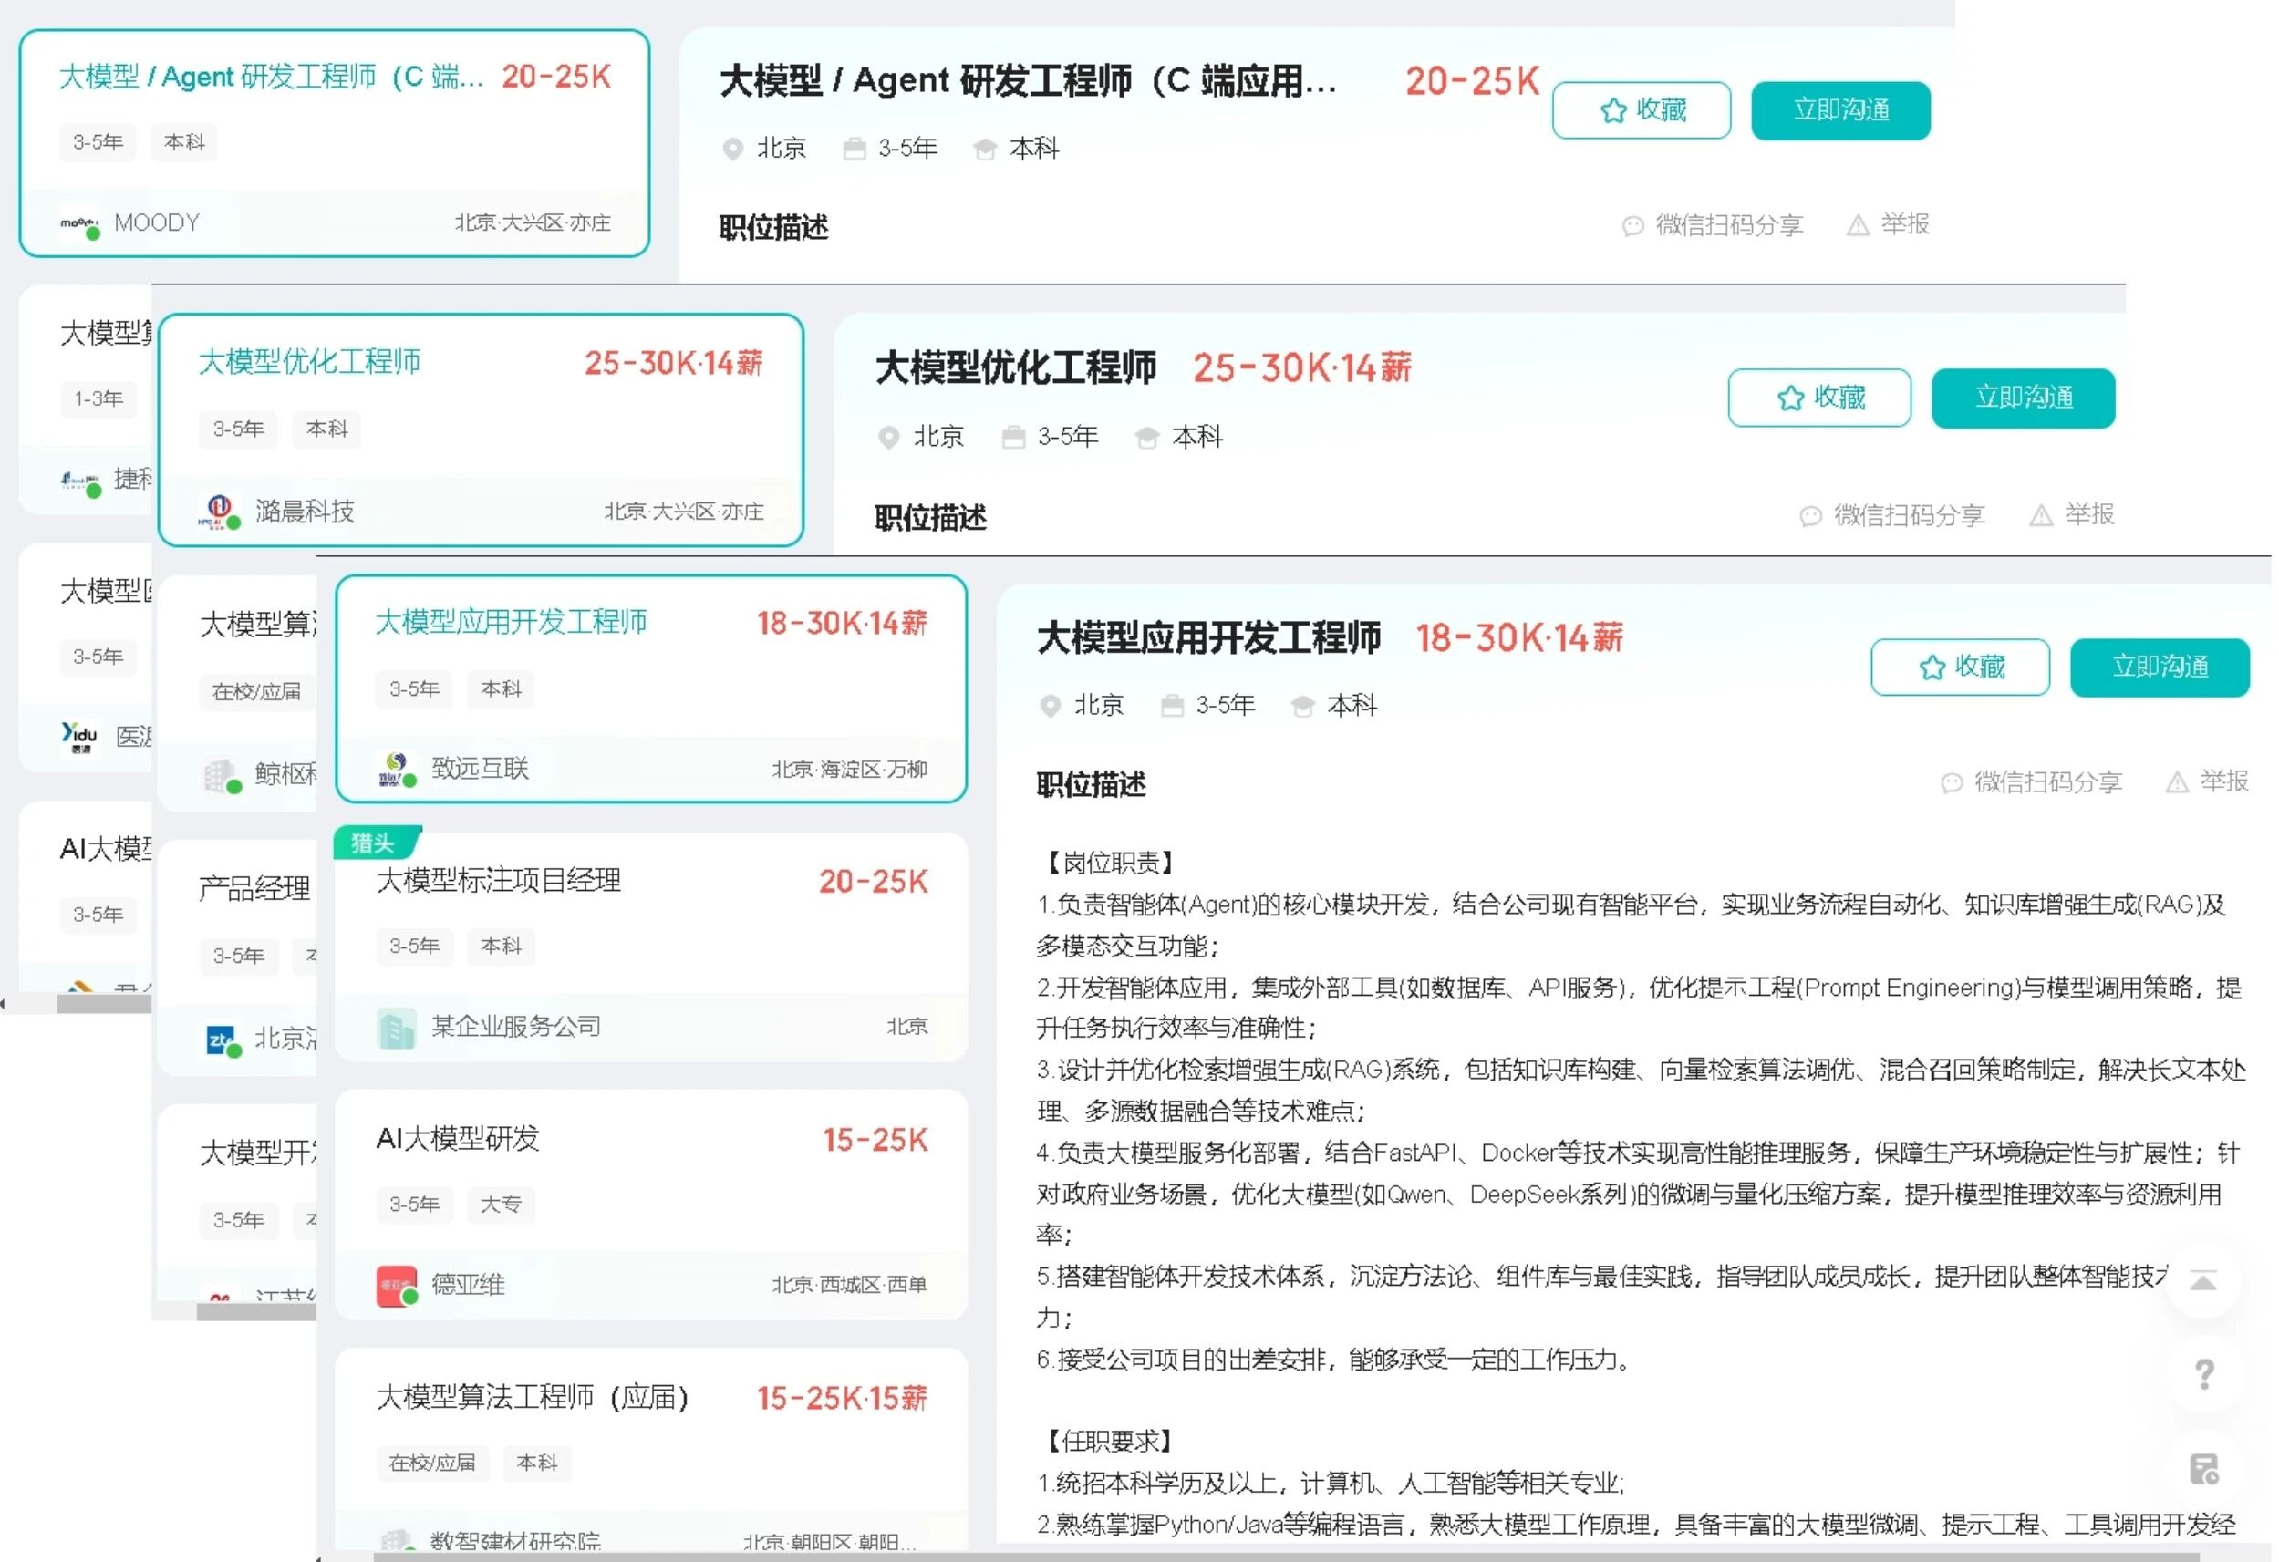The width and height of the screenshot is (2279, 1562).
Task: Open the 潞晨科技 company logo
Action: (220, 511)
